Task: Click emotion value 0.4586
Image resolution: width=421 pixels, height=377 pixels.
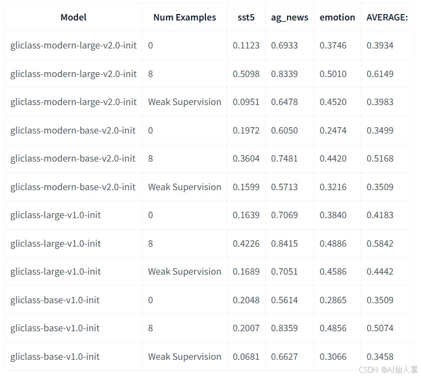Action: click(x=333, y=272)
